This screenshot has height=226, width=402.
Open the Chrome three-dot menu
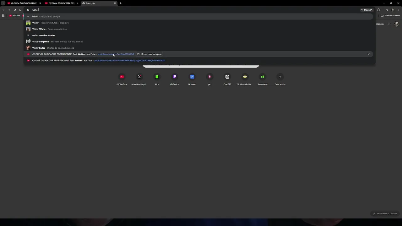tap(399, 10)
